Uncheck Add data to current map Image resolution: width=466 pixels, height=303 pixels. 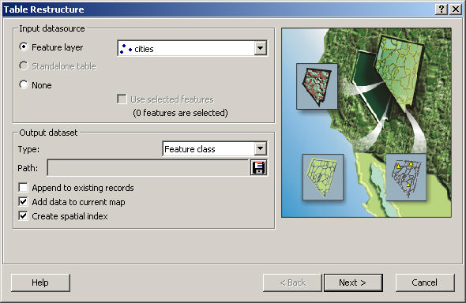coord(23,202)
